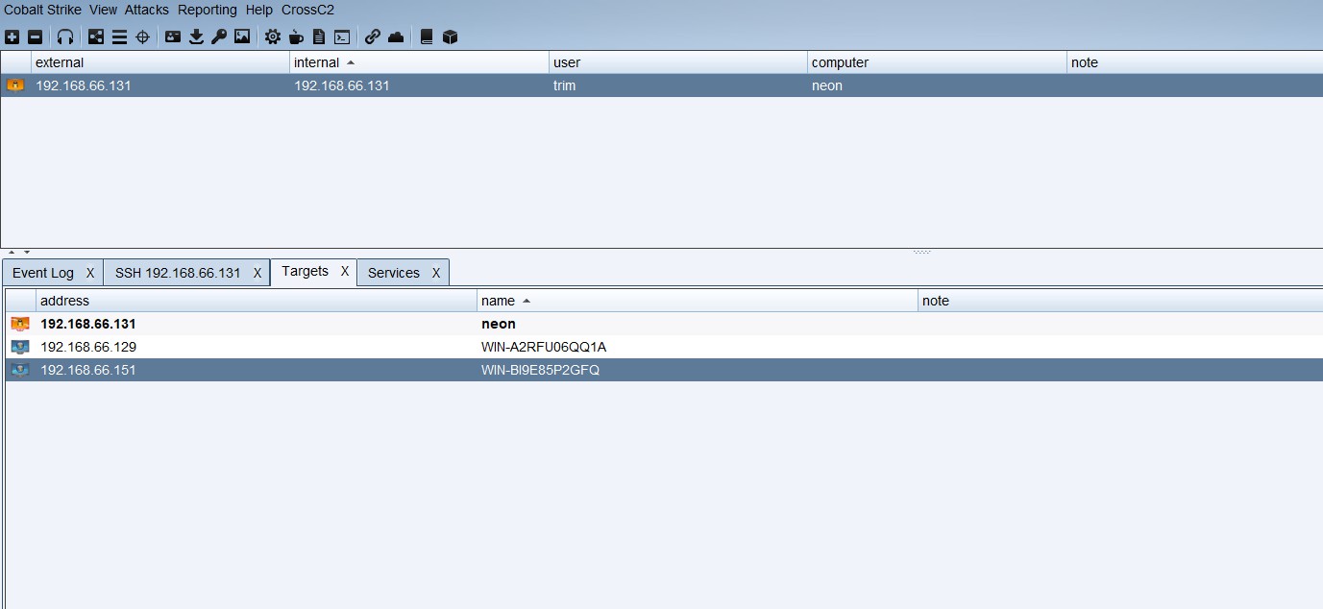Open the Attacks menu
The width and height of the screenshot is (1323, 609).
146,10
